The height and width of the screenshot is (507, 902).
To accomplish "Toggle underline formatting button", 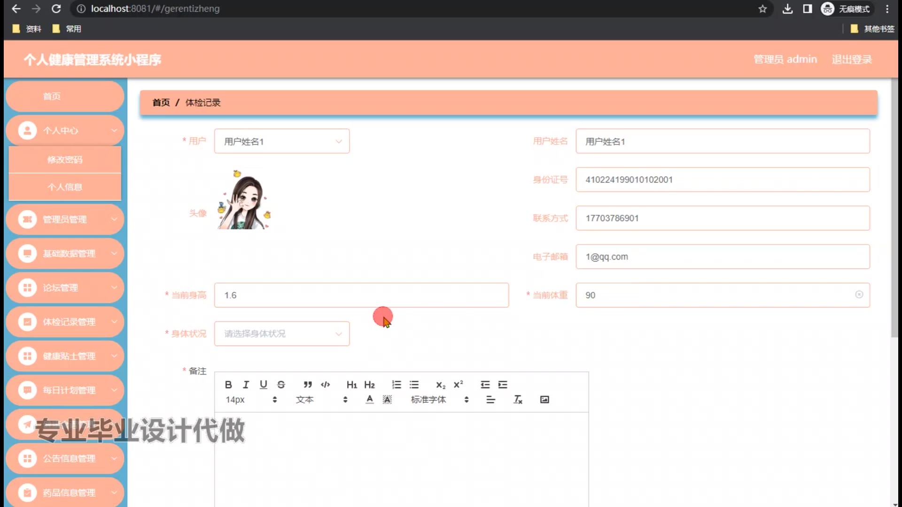I will pos(263,384).
